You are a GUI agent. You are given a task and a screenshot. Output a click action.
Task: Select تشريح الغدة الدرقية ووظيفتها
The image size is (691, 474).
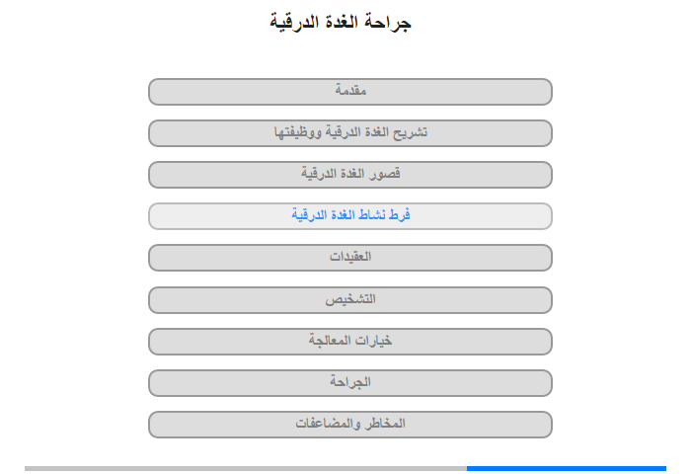pyautogui.click(x=349, y=133)
